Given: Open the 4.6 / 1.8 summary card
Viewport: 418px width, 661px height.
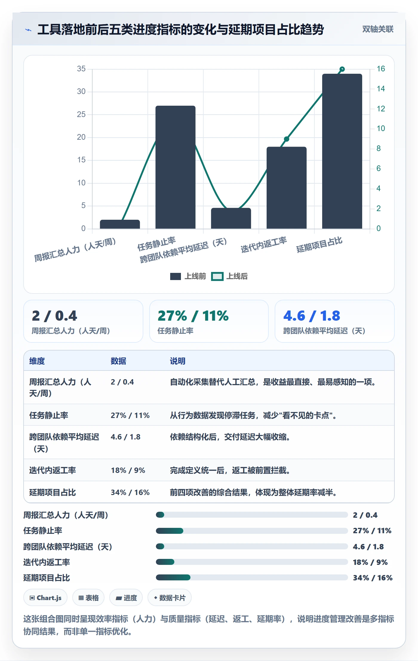Looking at the screenshot, I should 335,321.
